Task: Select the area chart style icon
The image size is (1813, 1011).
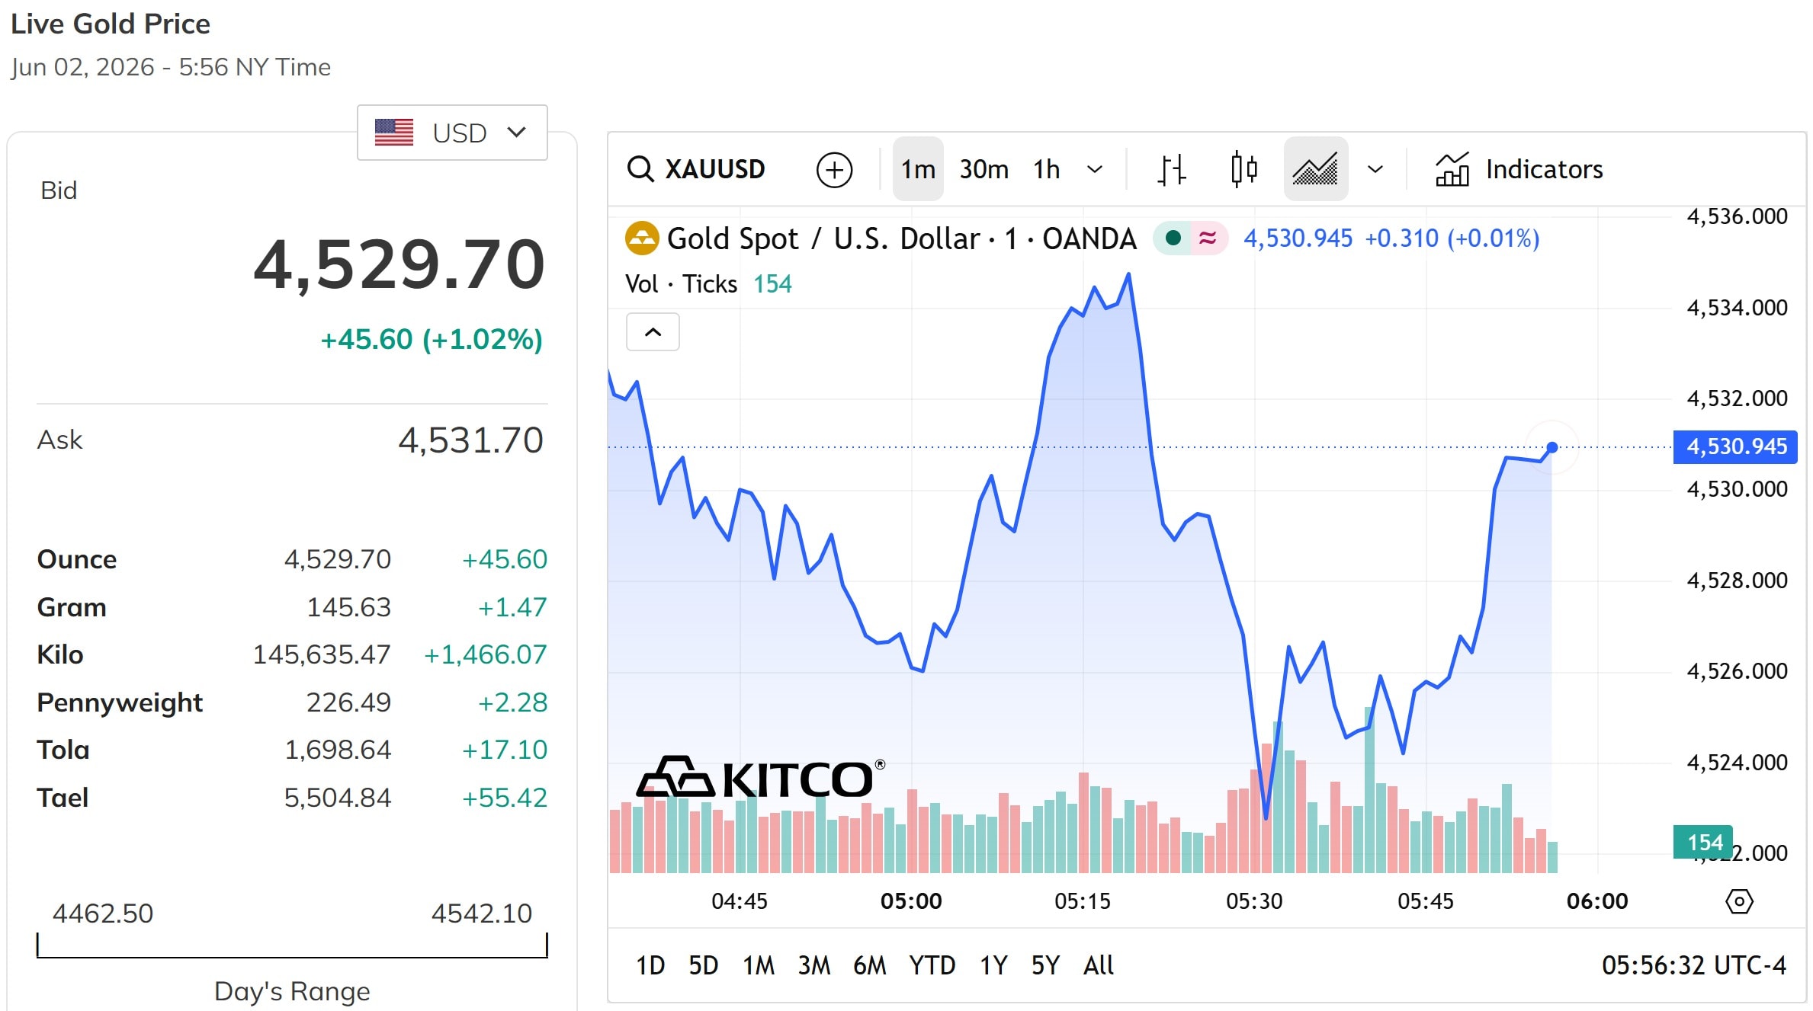Action: point(1316,169)
